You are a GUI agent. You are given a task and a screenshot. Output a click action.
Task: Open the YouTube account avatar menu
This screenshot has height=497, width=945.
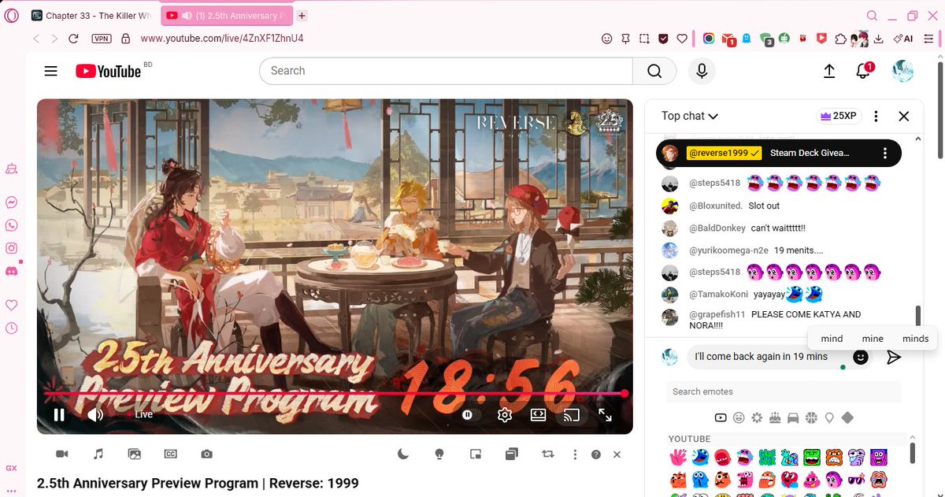[902, 71]
